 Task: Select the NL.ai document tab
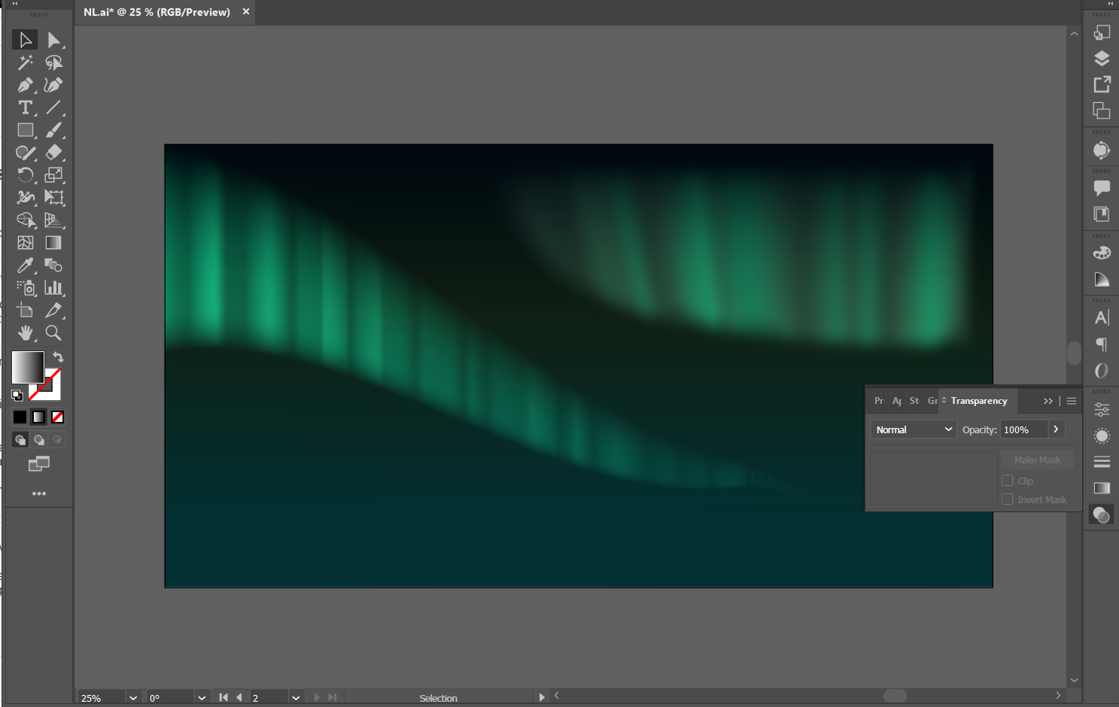coord(157,12)
